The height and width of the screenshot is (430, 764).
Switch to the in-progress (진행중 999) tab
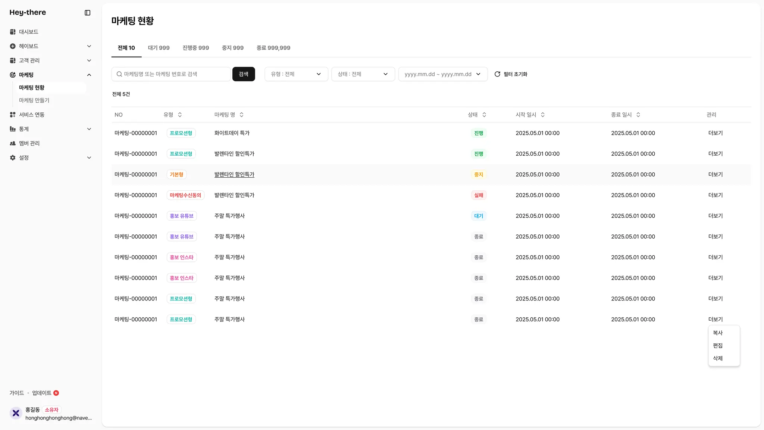point(195,48)
